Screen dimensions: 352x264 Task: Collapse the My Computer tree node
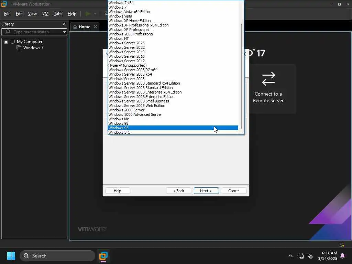[x=6, y=42]
